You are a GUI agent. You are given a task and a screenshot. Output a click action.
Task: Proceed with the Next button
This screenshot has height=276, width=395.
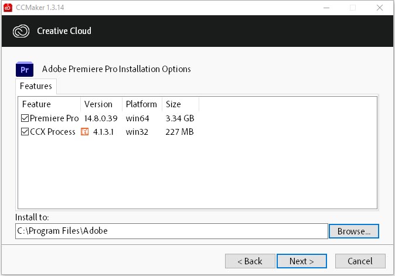302,261
